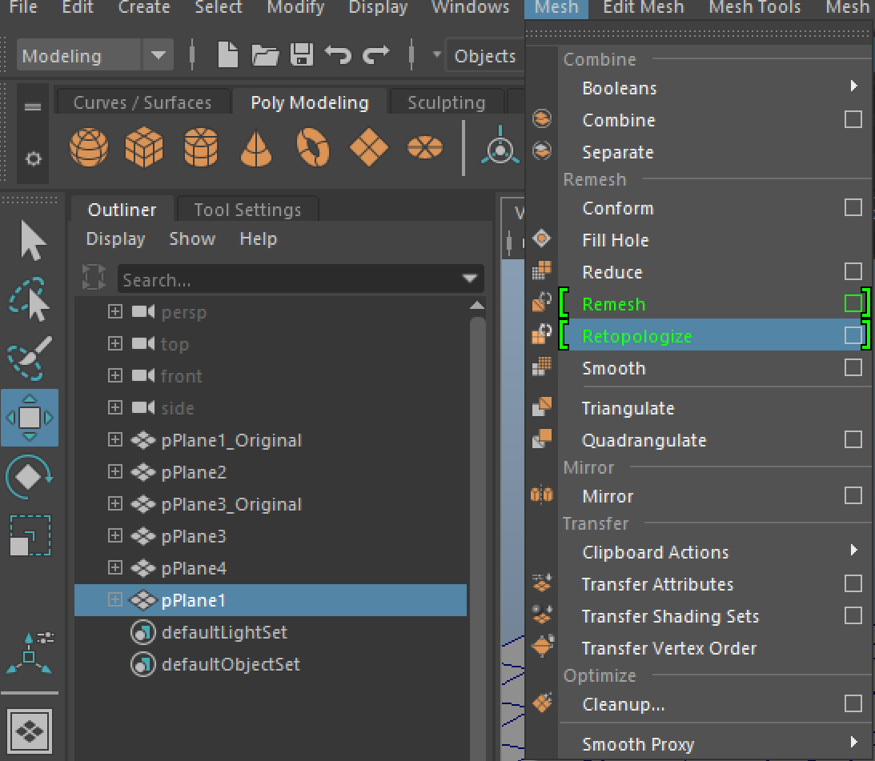The image size is (875, 761).
Task: Create a polygon cylinder from the shelf
Action: pyautogui.click(x=201, y=147)
